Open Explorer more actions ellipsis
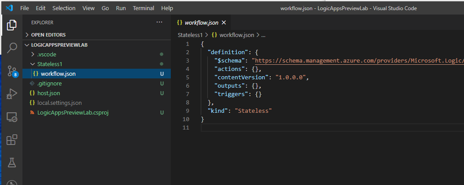The image size is (464, 185). click(159, 22)
